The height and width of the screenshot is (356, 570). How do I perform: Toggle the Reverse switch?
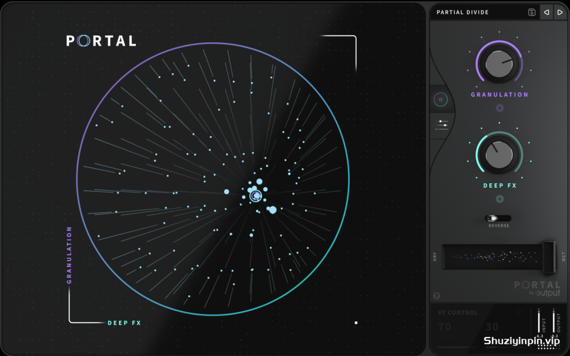tap(498, 218)
